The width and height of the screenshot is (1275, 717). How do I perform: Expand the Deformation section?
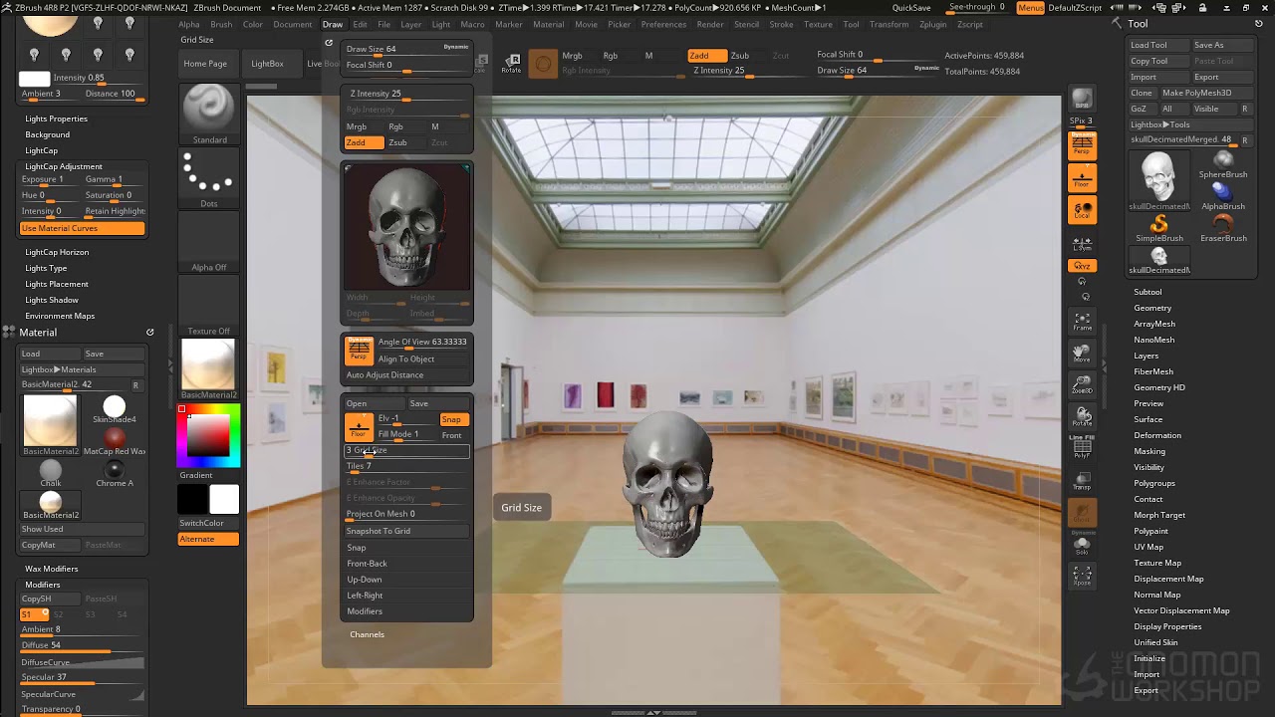coord(1157,435)
